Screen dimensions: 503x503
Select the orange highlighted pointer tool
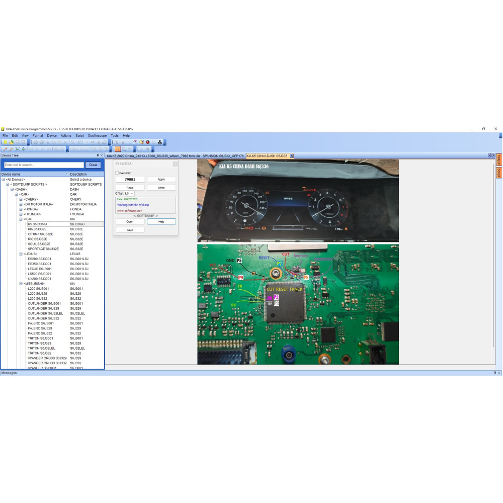[118, 149]
